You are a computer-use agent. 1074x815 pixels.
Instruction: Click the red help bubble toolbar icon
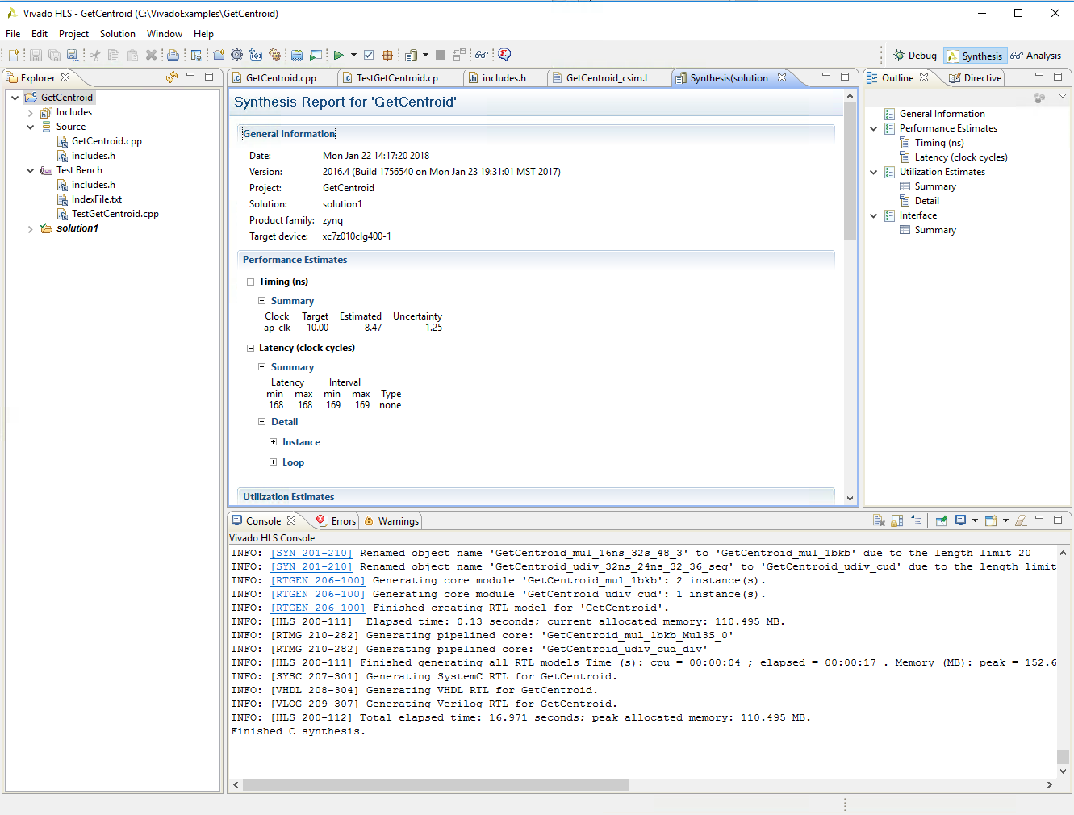coord(505,55)
